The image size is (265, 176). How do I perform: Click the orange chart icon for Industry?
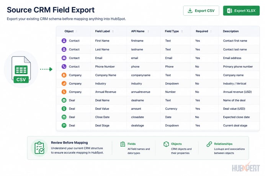click(64, 83)
